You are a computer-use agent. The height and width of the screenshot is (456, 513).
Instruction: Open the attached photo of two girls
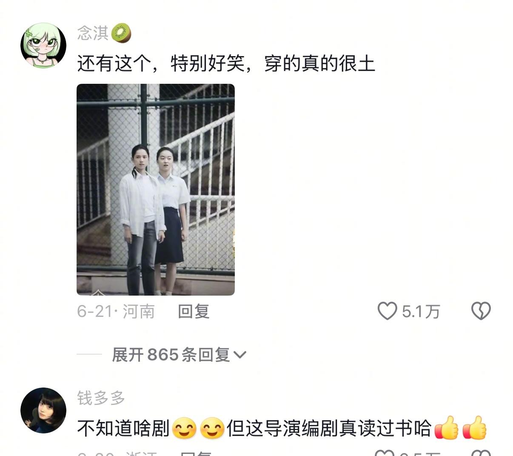tap(156, 190)
